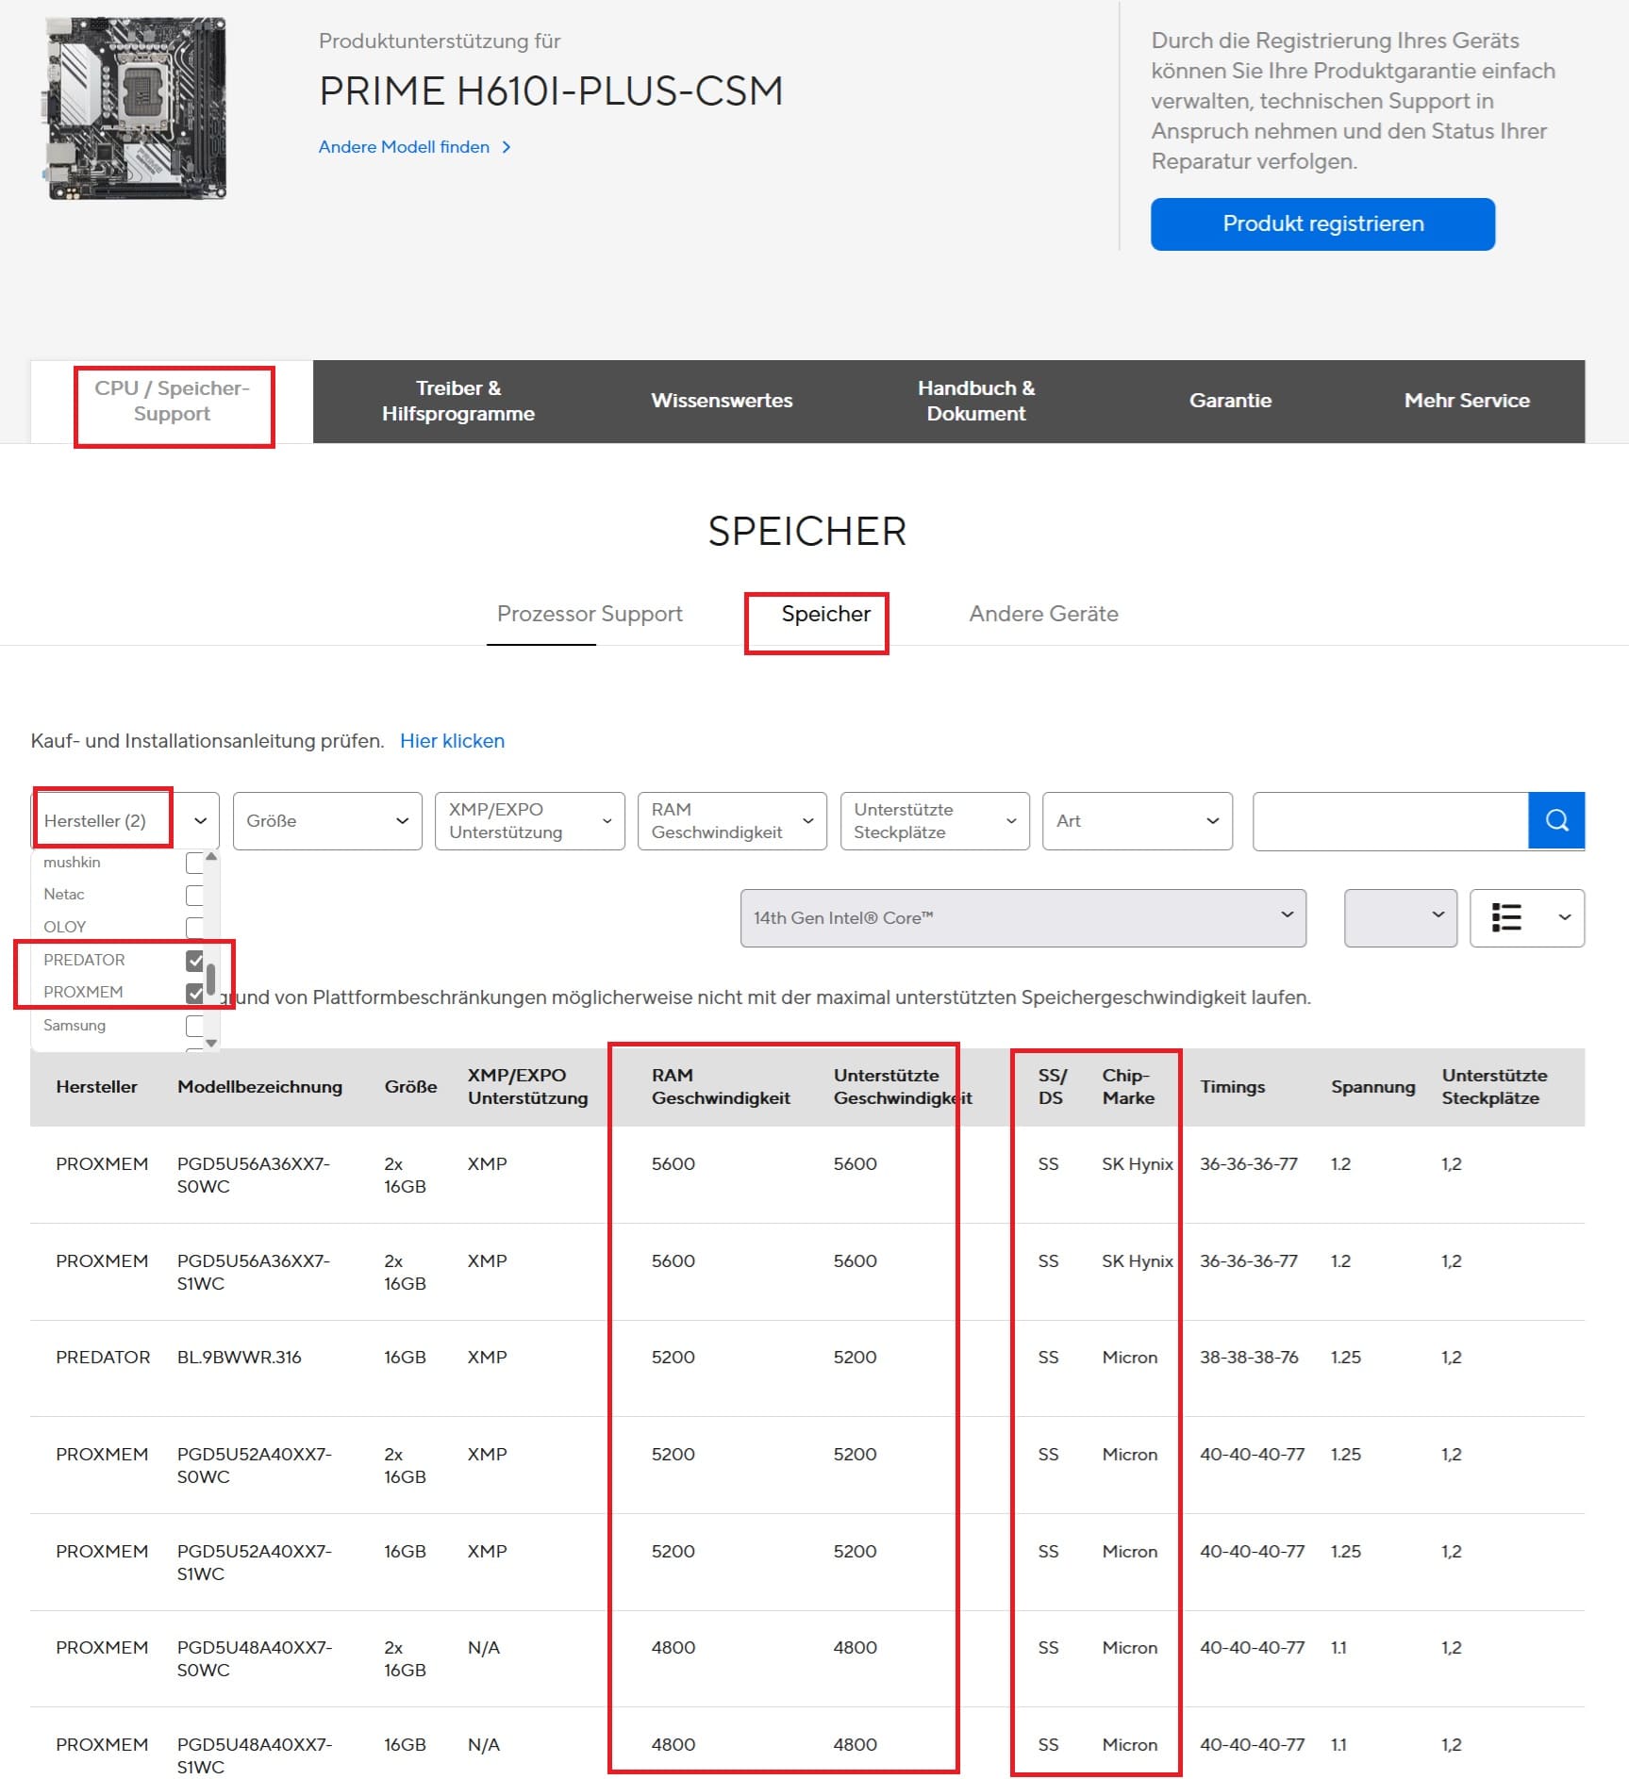Switch to the Treiber & Hilfsprogramme tab
This screenshot has width=1629, height=1779.
tap(458, 401)
